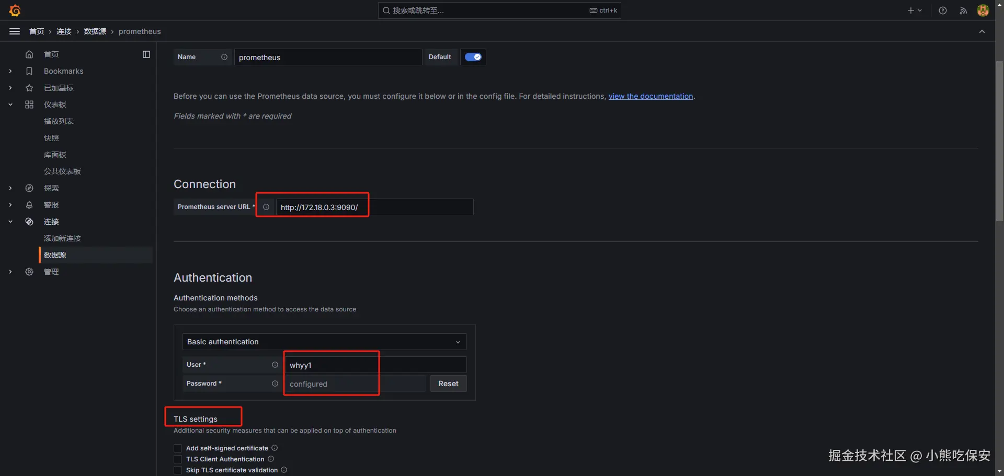The width and height of the screenshot is (1004, 476).
Task: Click the User input field
Action: tap(375, 365)
